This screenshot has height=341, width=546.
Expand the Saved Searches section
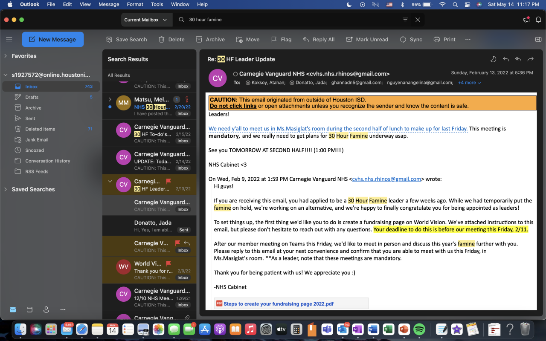pos(6,189)
